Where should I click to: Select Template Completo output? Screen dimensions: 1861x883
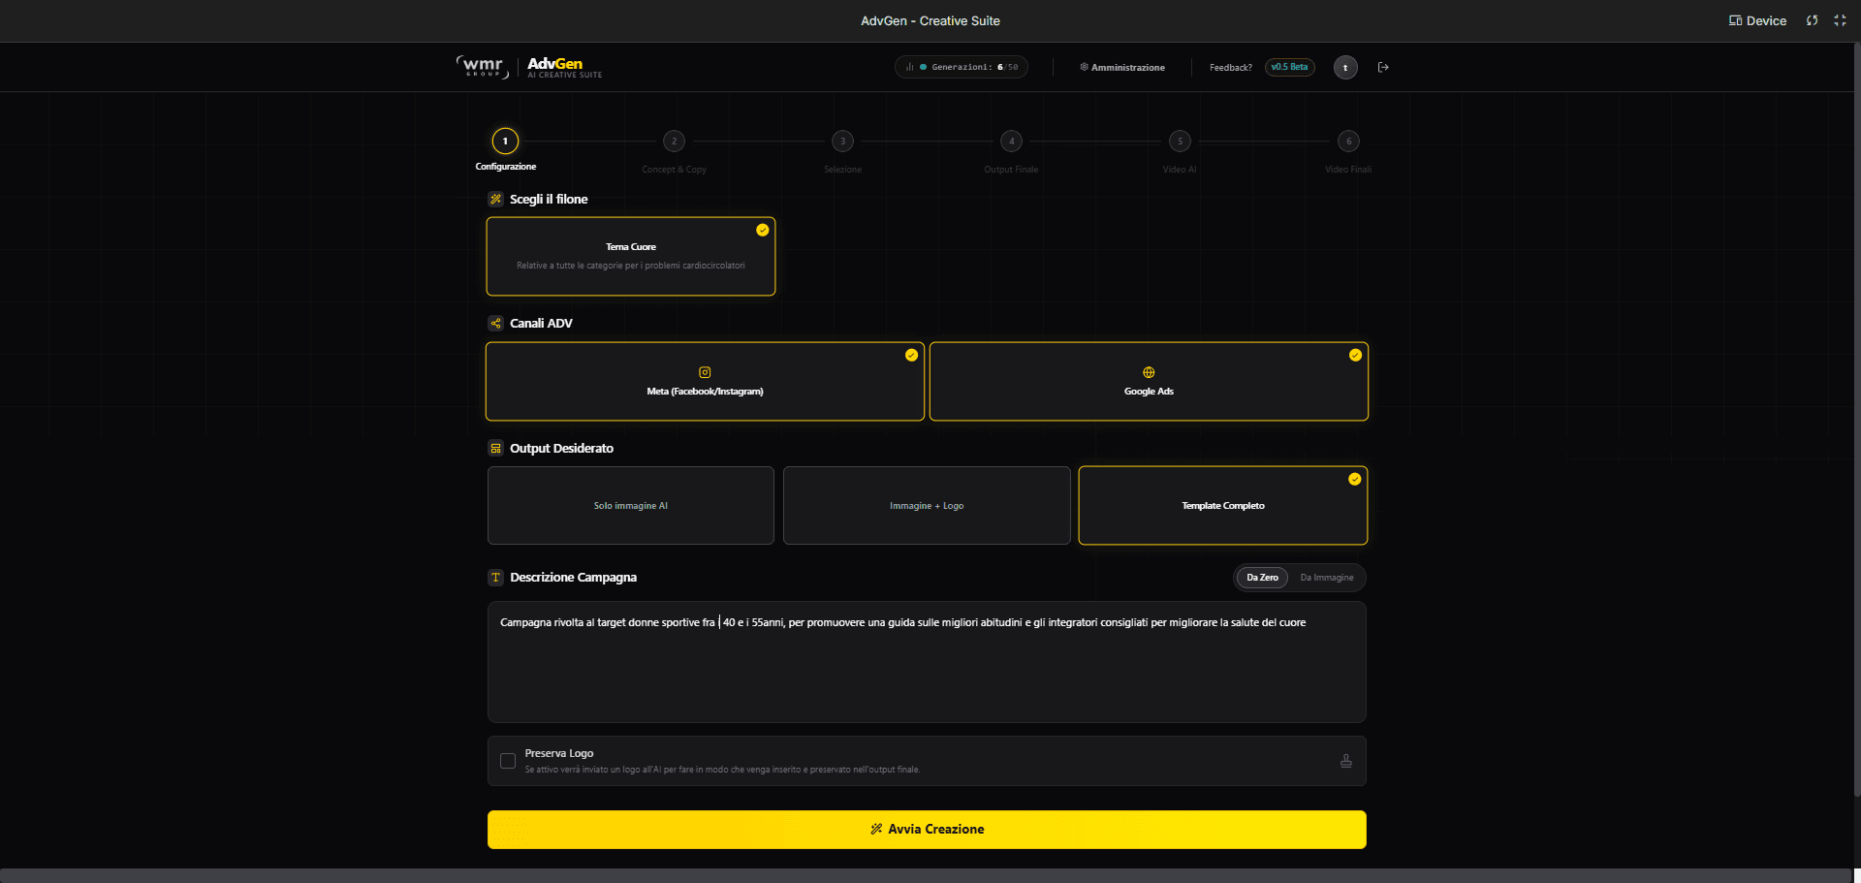pyautogui.click(x=1223, y=505)
